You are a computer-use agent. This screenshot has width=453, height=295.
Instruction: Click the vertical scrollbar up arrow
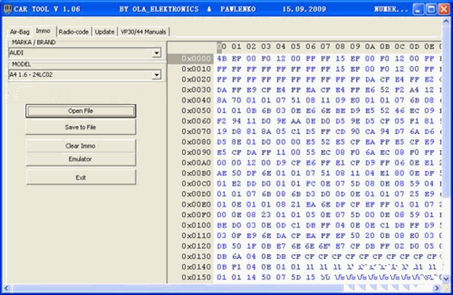(446, 21)
